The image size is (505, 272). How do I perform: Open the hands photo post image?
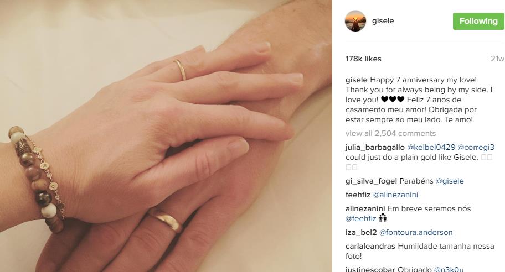pyautogui.click(x=166, y=136)
